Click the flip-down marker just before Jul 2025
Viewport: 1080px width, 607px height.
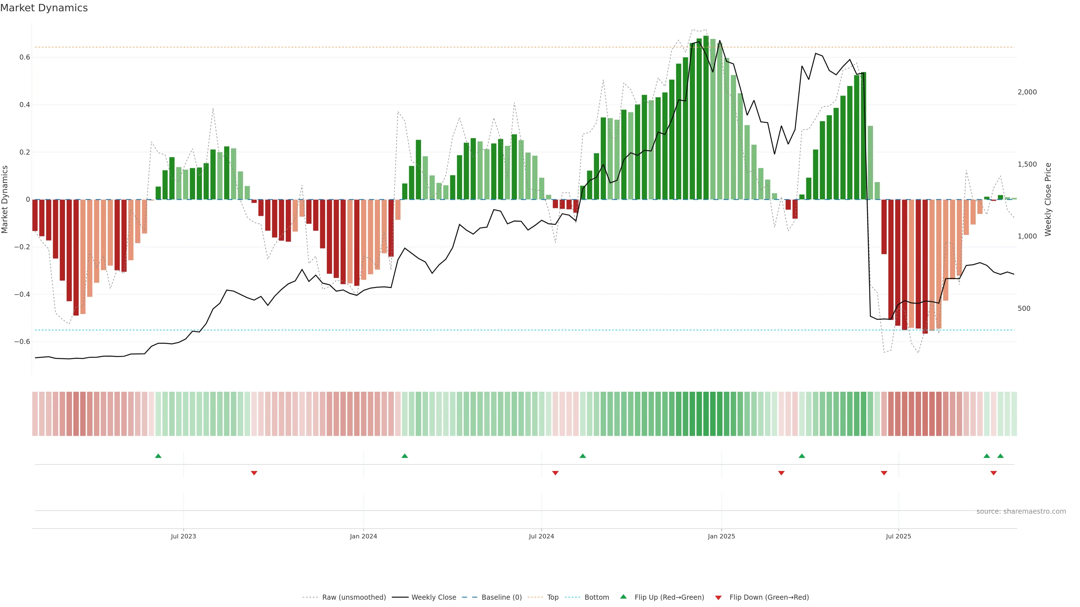pyautogui.click(x=884, y=473)
